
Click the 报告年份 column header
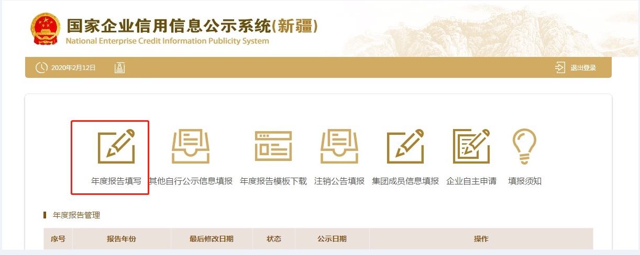122,239
